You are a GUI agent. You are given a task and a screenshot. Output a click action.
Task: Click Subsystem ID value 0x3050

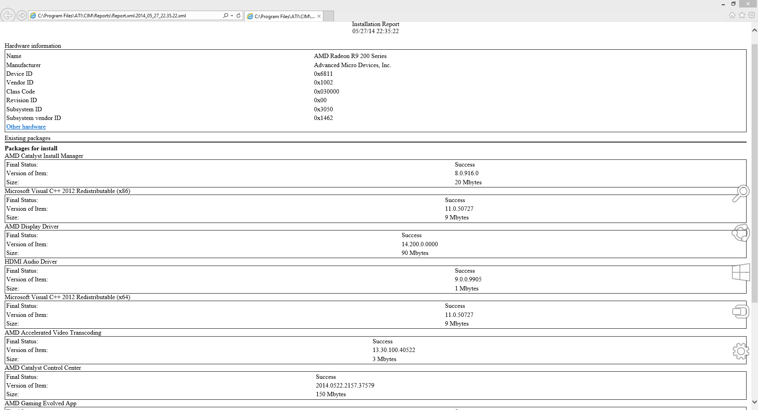323,109
